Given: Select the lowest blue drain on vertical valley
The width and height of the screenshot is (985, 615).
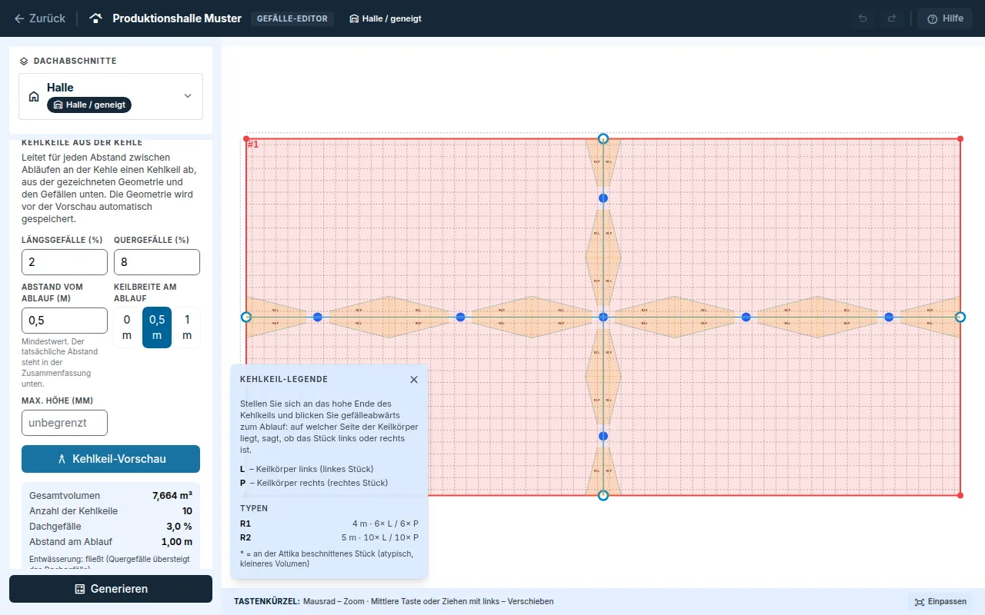Looking at the screenshot, I should [603, 436].
